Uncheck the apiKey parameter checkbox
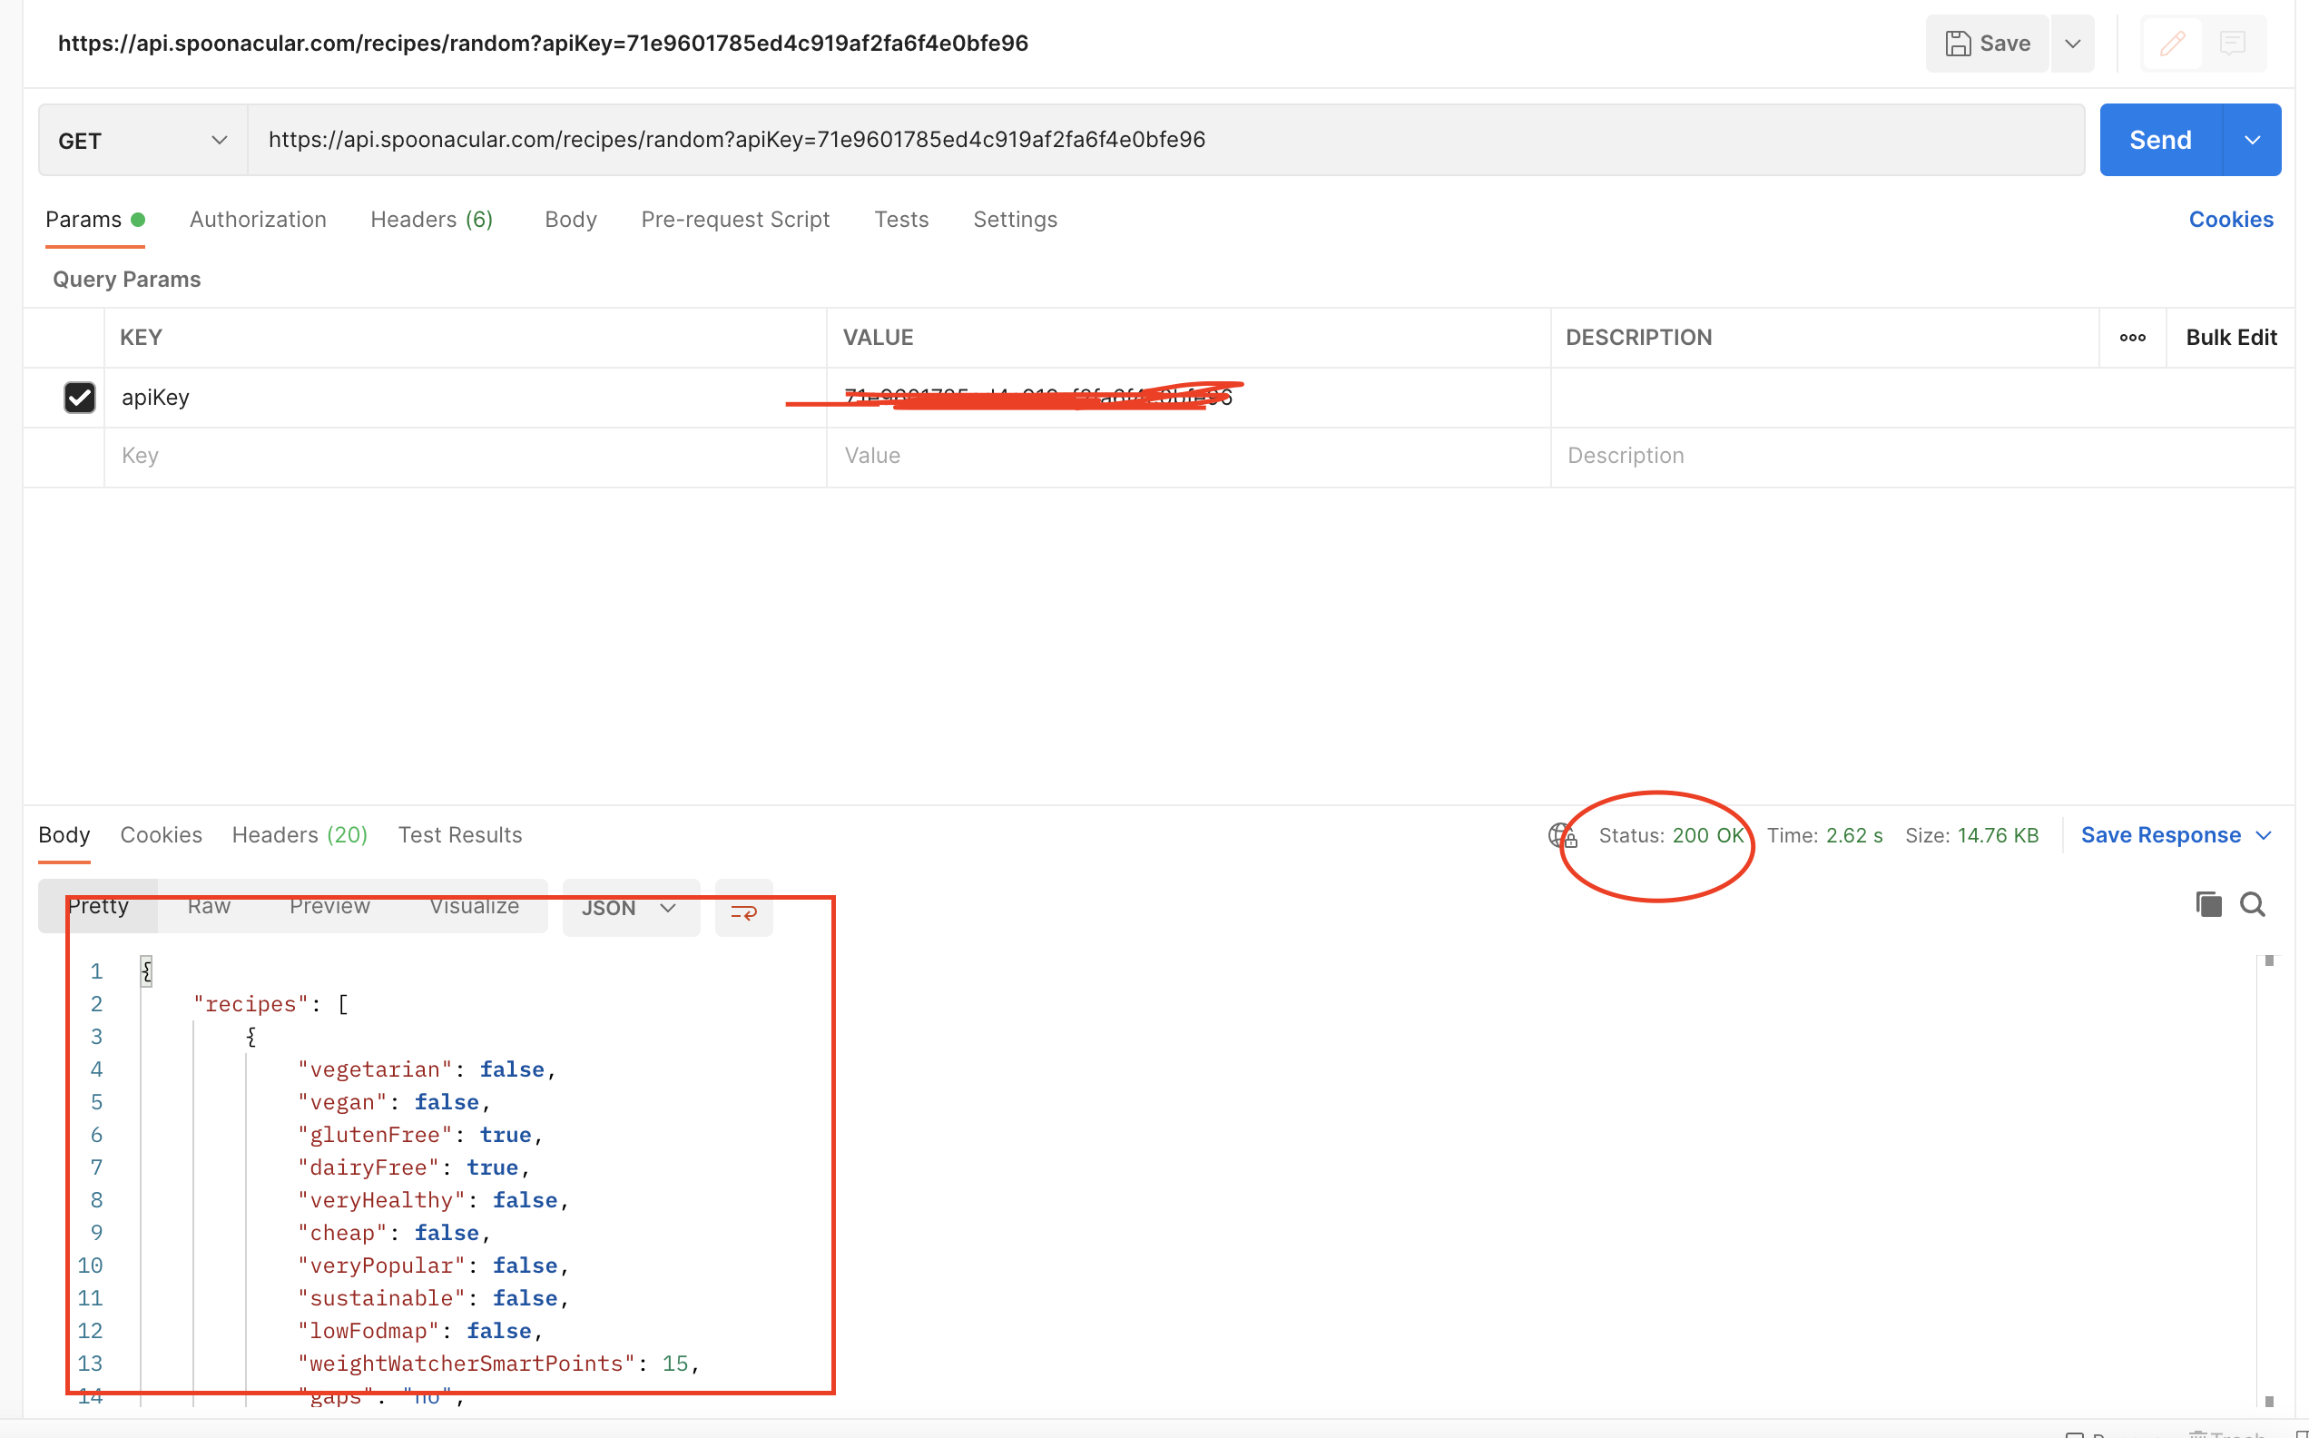The width and height of the screenshot is (2309, 1438). (x=80, y=398)
